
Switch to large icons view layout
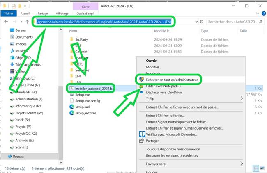(262, 168)
